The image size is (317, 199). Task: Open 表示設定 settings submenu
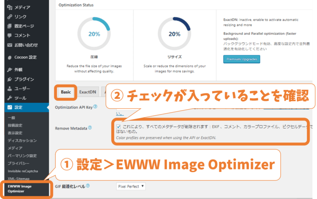[x=15, y=133]
